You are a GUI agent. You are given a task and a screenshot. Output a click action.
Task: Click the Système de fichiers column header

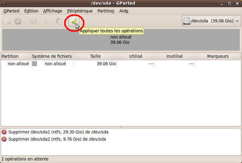[52, 56]
